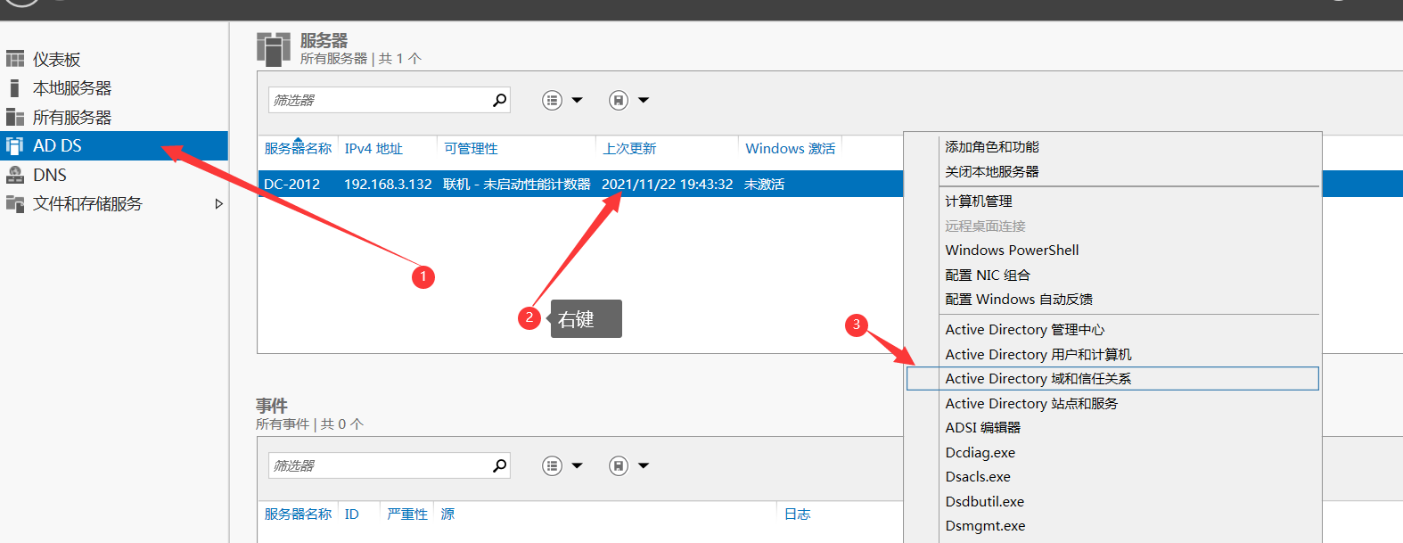Sort servers by 服务器名称 column

tap(298, 149)
